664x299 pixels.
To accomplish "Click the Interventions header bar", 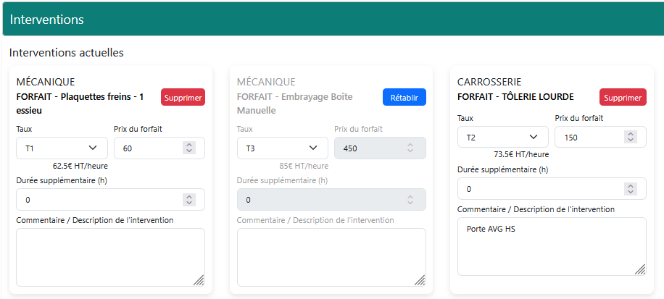I will point(332,20).
